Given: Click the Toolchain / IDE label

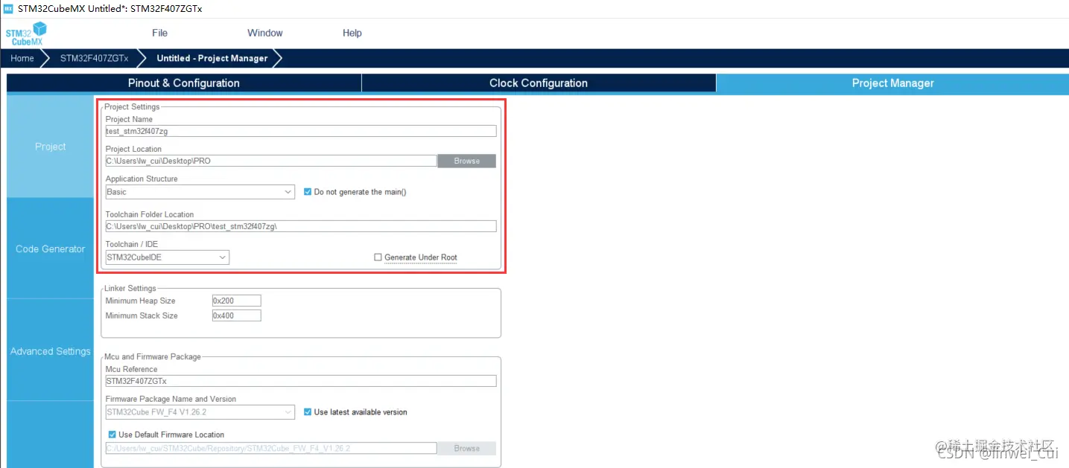Looking at the screenshot, I should (x=132, y=244).
